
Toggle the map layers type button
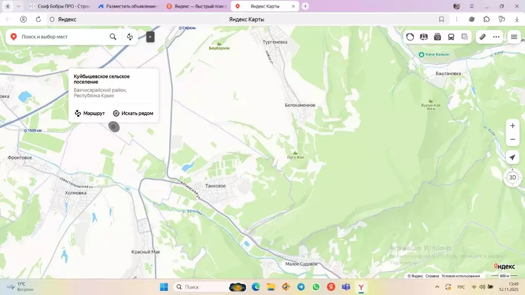[465, 37]
